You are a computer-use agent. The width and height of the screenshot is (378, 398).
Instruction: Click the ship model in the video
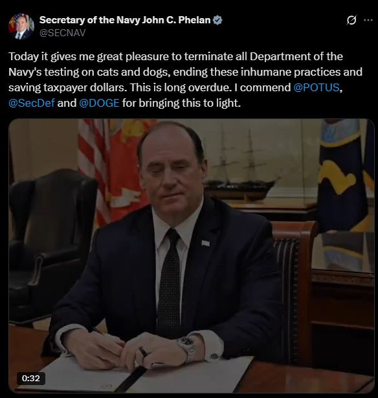241,166
